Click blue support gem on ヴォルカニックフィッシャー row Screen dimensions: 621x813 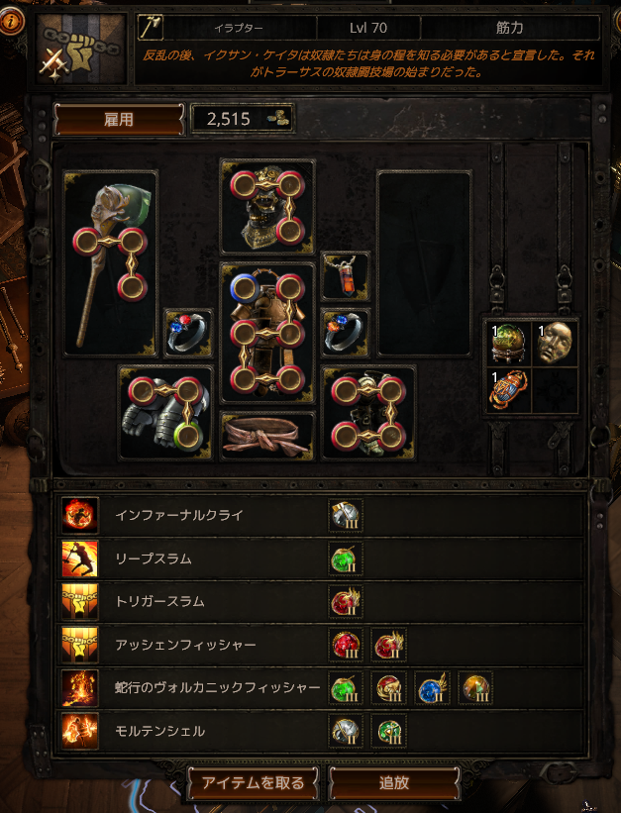click(432, 688)
